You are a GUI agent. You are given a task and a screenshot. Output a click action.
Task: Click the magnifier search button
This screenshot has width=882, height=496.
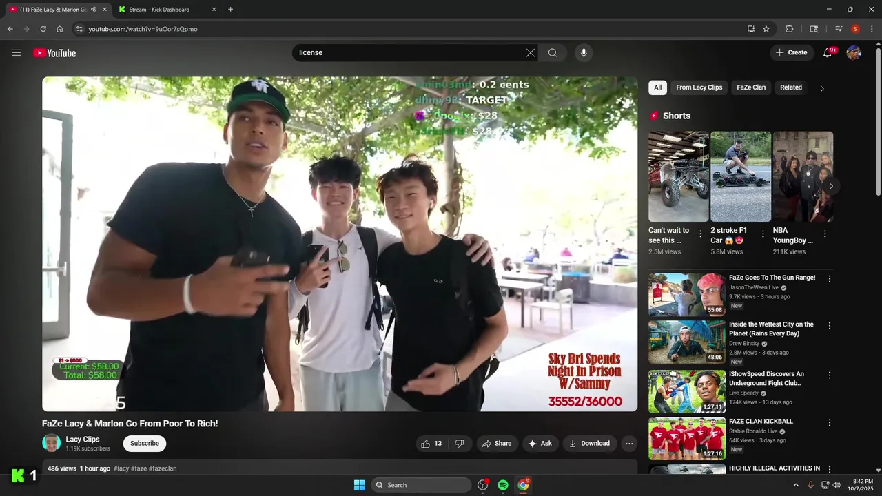point(553,53)
